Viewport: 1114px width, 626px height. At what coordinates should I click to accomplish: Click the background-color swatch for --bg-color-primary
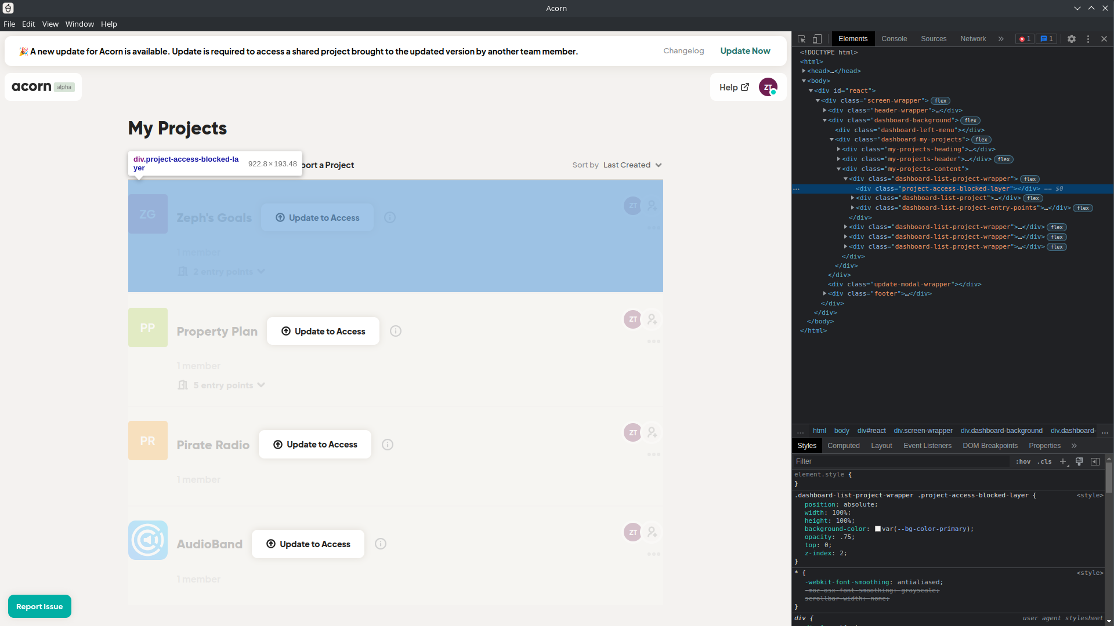(x=878, y=529)
